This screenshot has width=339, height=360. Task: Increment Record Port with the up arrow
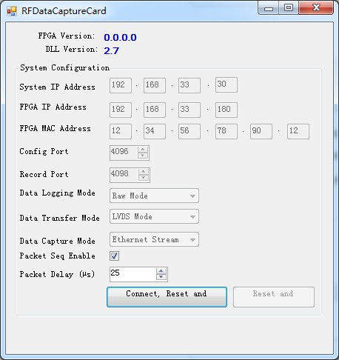pos(144,172)
